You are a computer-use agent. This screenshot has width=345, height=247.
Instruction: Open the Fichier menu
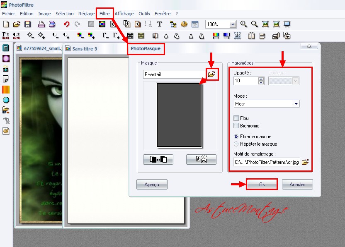9,14
